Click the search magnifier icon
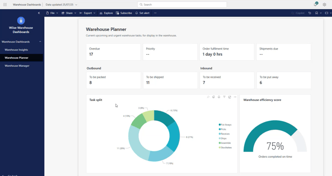The width and height of the screenshot is (332, 176). coord(141,4)
